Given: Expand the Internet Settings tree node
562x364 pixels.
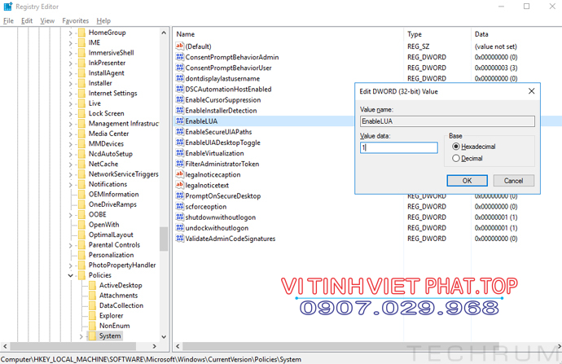Looking at the screenshot, I should (x=71, y=94).
